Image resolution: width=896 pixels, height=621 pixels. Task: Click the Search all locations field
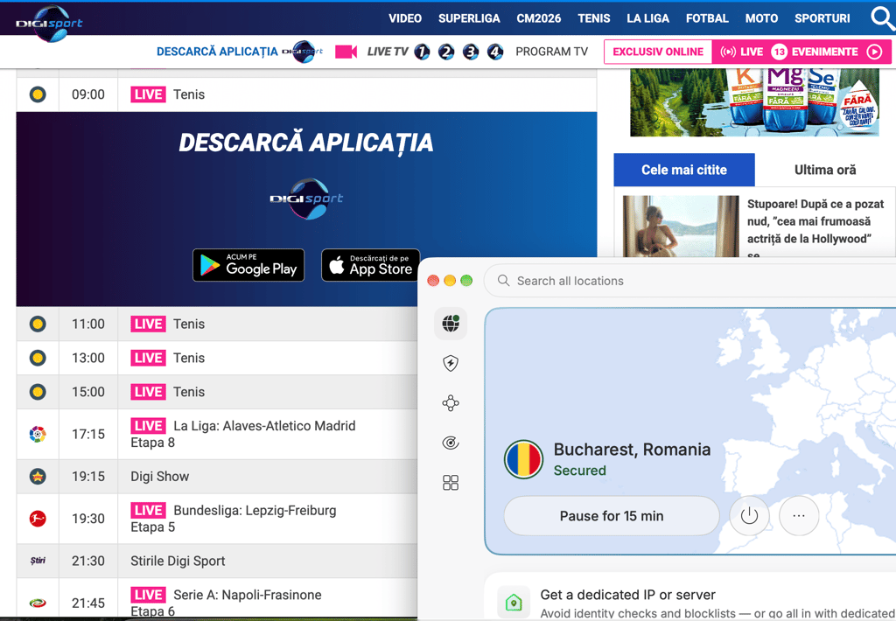pyautogui.click(x=689, y=281)
